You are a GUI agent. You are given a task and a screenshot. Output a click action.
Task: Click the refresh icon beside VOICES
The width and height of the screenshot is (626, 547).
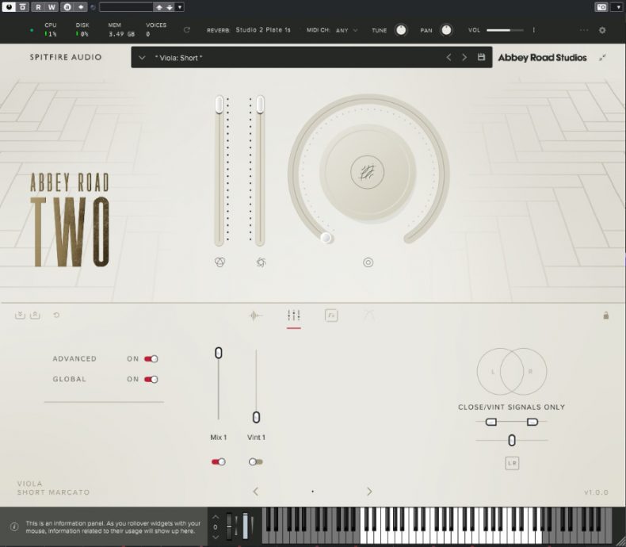tap(186, 30)
